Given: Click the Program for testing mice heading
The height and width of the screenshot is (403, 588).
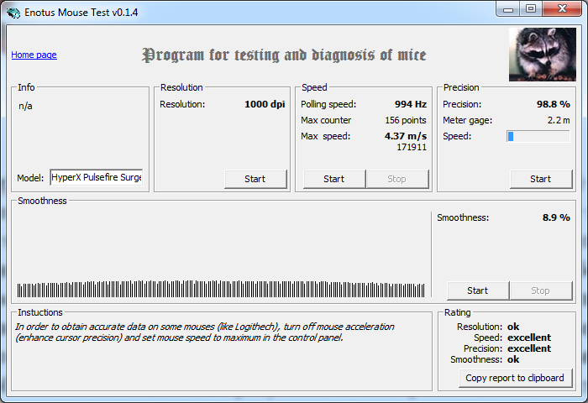Looking at the screenshot, I should 284,55.
